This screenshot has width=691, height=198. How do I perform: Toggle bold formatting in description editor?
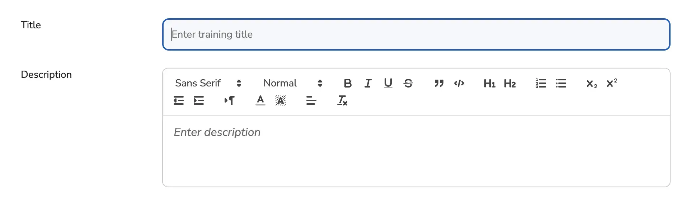[347, 83]
